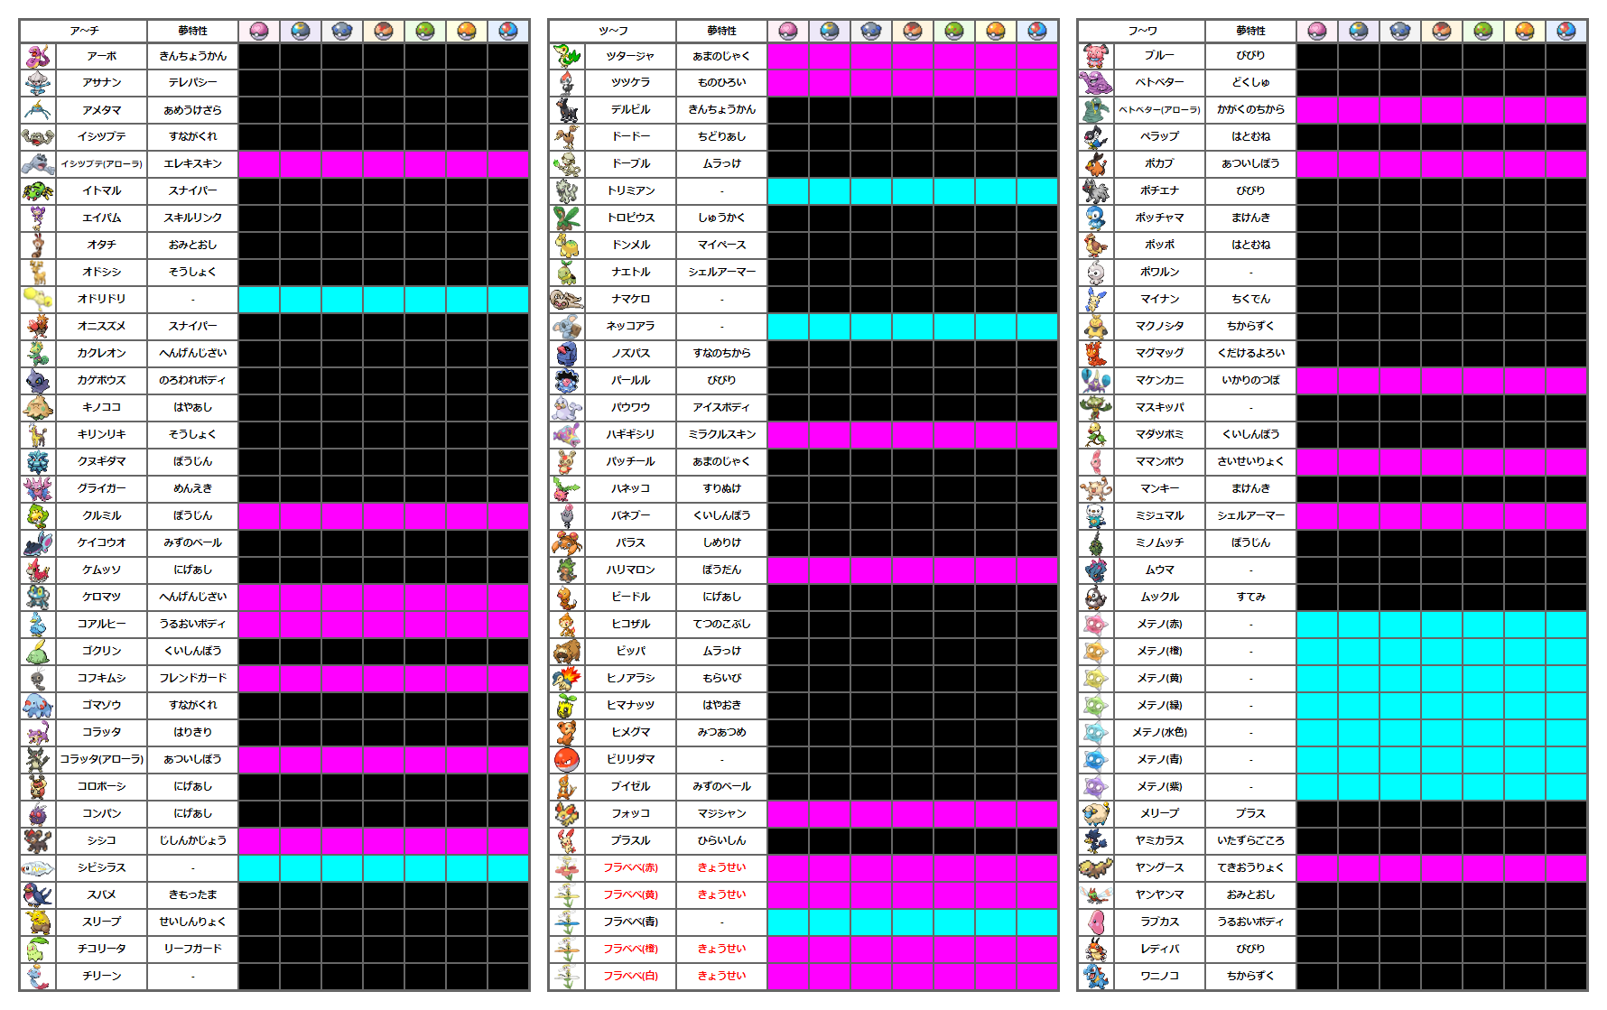Click the ツ~フ table header cell
This screenshot has width=1607, height=1010.
pyautogui.click(x=613, y=31)
